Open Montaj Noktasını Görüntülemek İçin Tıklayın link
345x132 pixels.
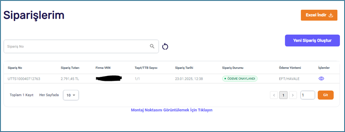pyautogui.click(x=172, y=110)
